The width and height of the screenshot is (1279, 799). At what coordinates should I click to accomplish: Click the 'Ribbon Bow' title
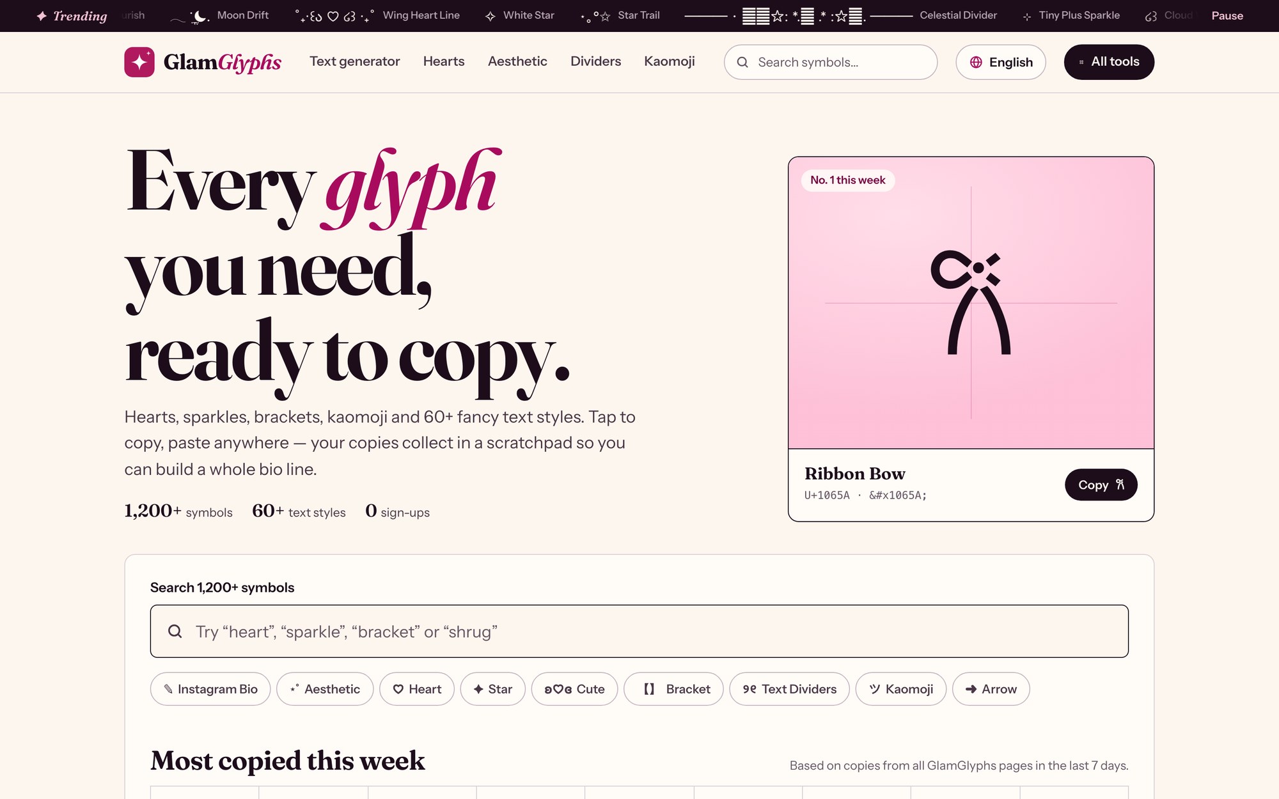click(855, 474)
